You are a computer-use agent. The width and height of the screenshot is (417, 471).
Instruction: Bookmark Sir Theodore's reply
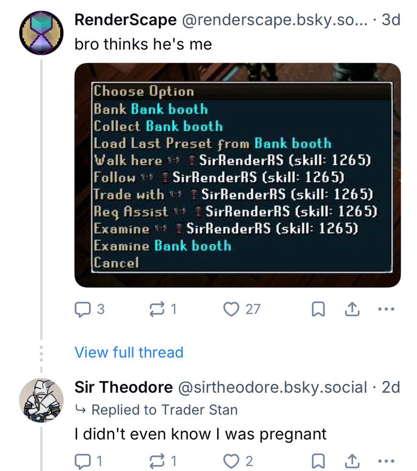tap(318, 461)
